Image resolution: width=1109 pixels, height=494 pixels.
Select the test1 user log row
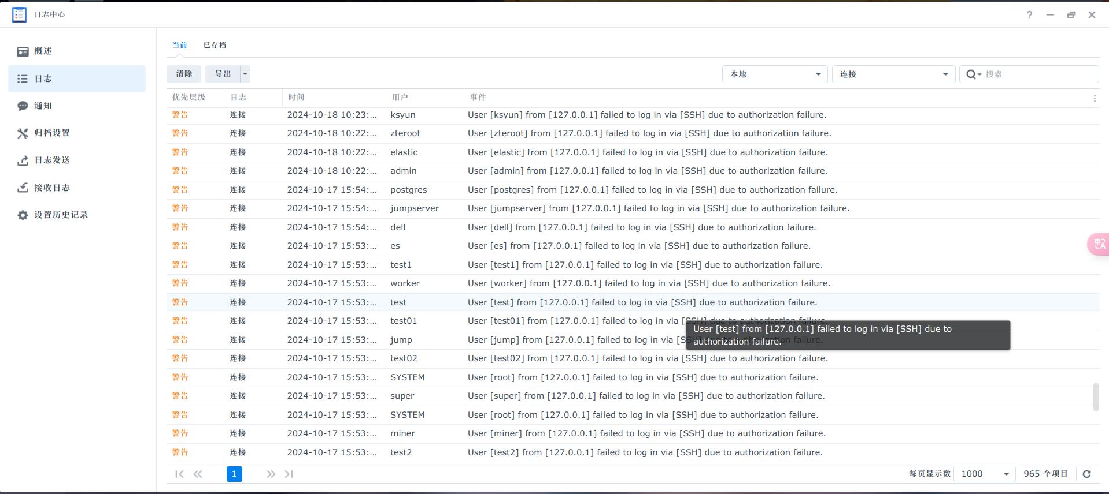[x=633, y=265]
